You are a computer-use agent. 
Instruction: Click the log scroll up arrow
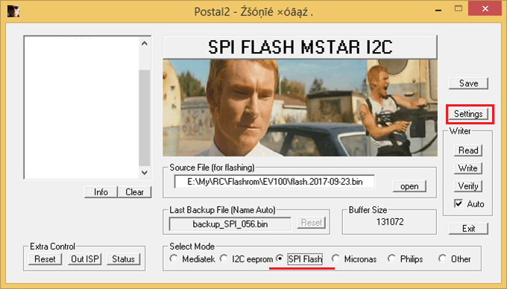point(145,43)
